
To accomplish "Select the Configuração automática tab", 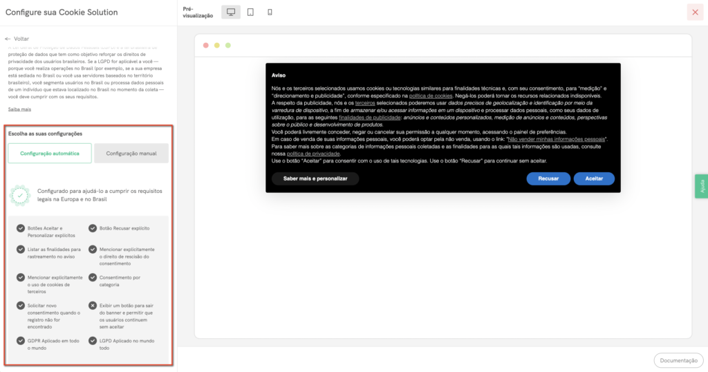I will tap(50, 154).
